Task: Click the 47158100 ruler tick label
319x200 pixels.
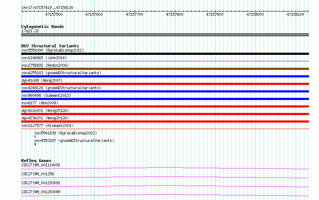Action: coord(295,14)
